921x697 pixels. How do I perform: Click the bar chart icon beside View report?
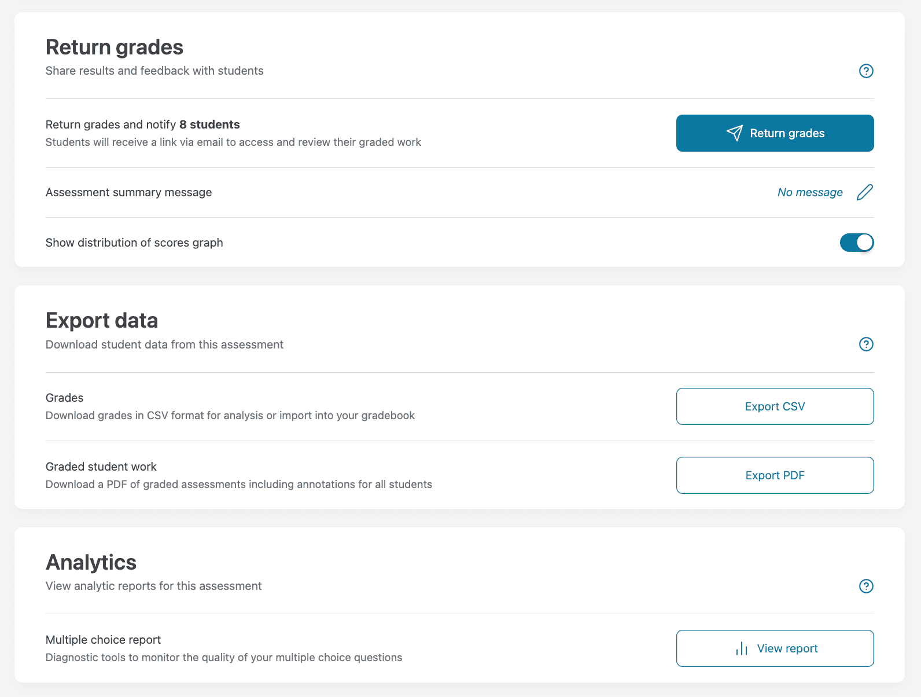742,648
